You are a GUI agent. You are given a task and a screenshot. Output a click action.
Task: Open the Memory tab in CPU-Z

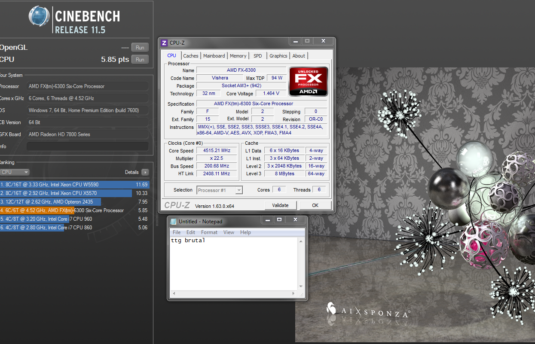coord(238,56)
